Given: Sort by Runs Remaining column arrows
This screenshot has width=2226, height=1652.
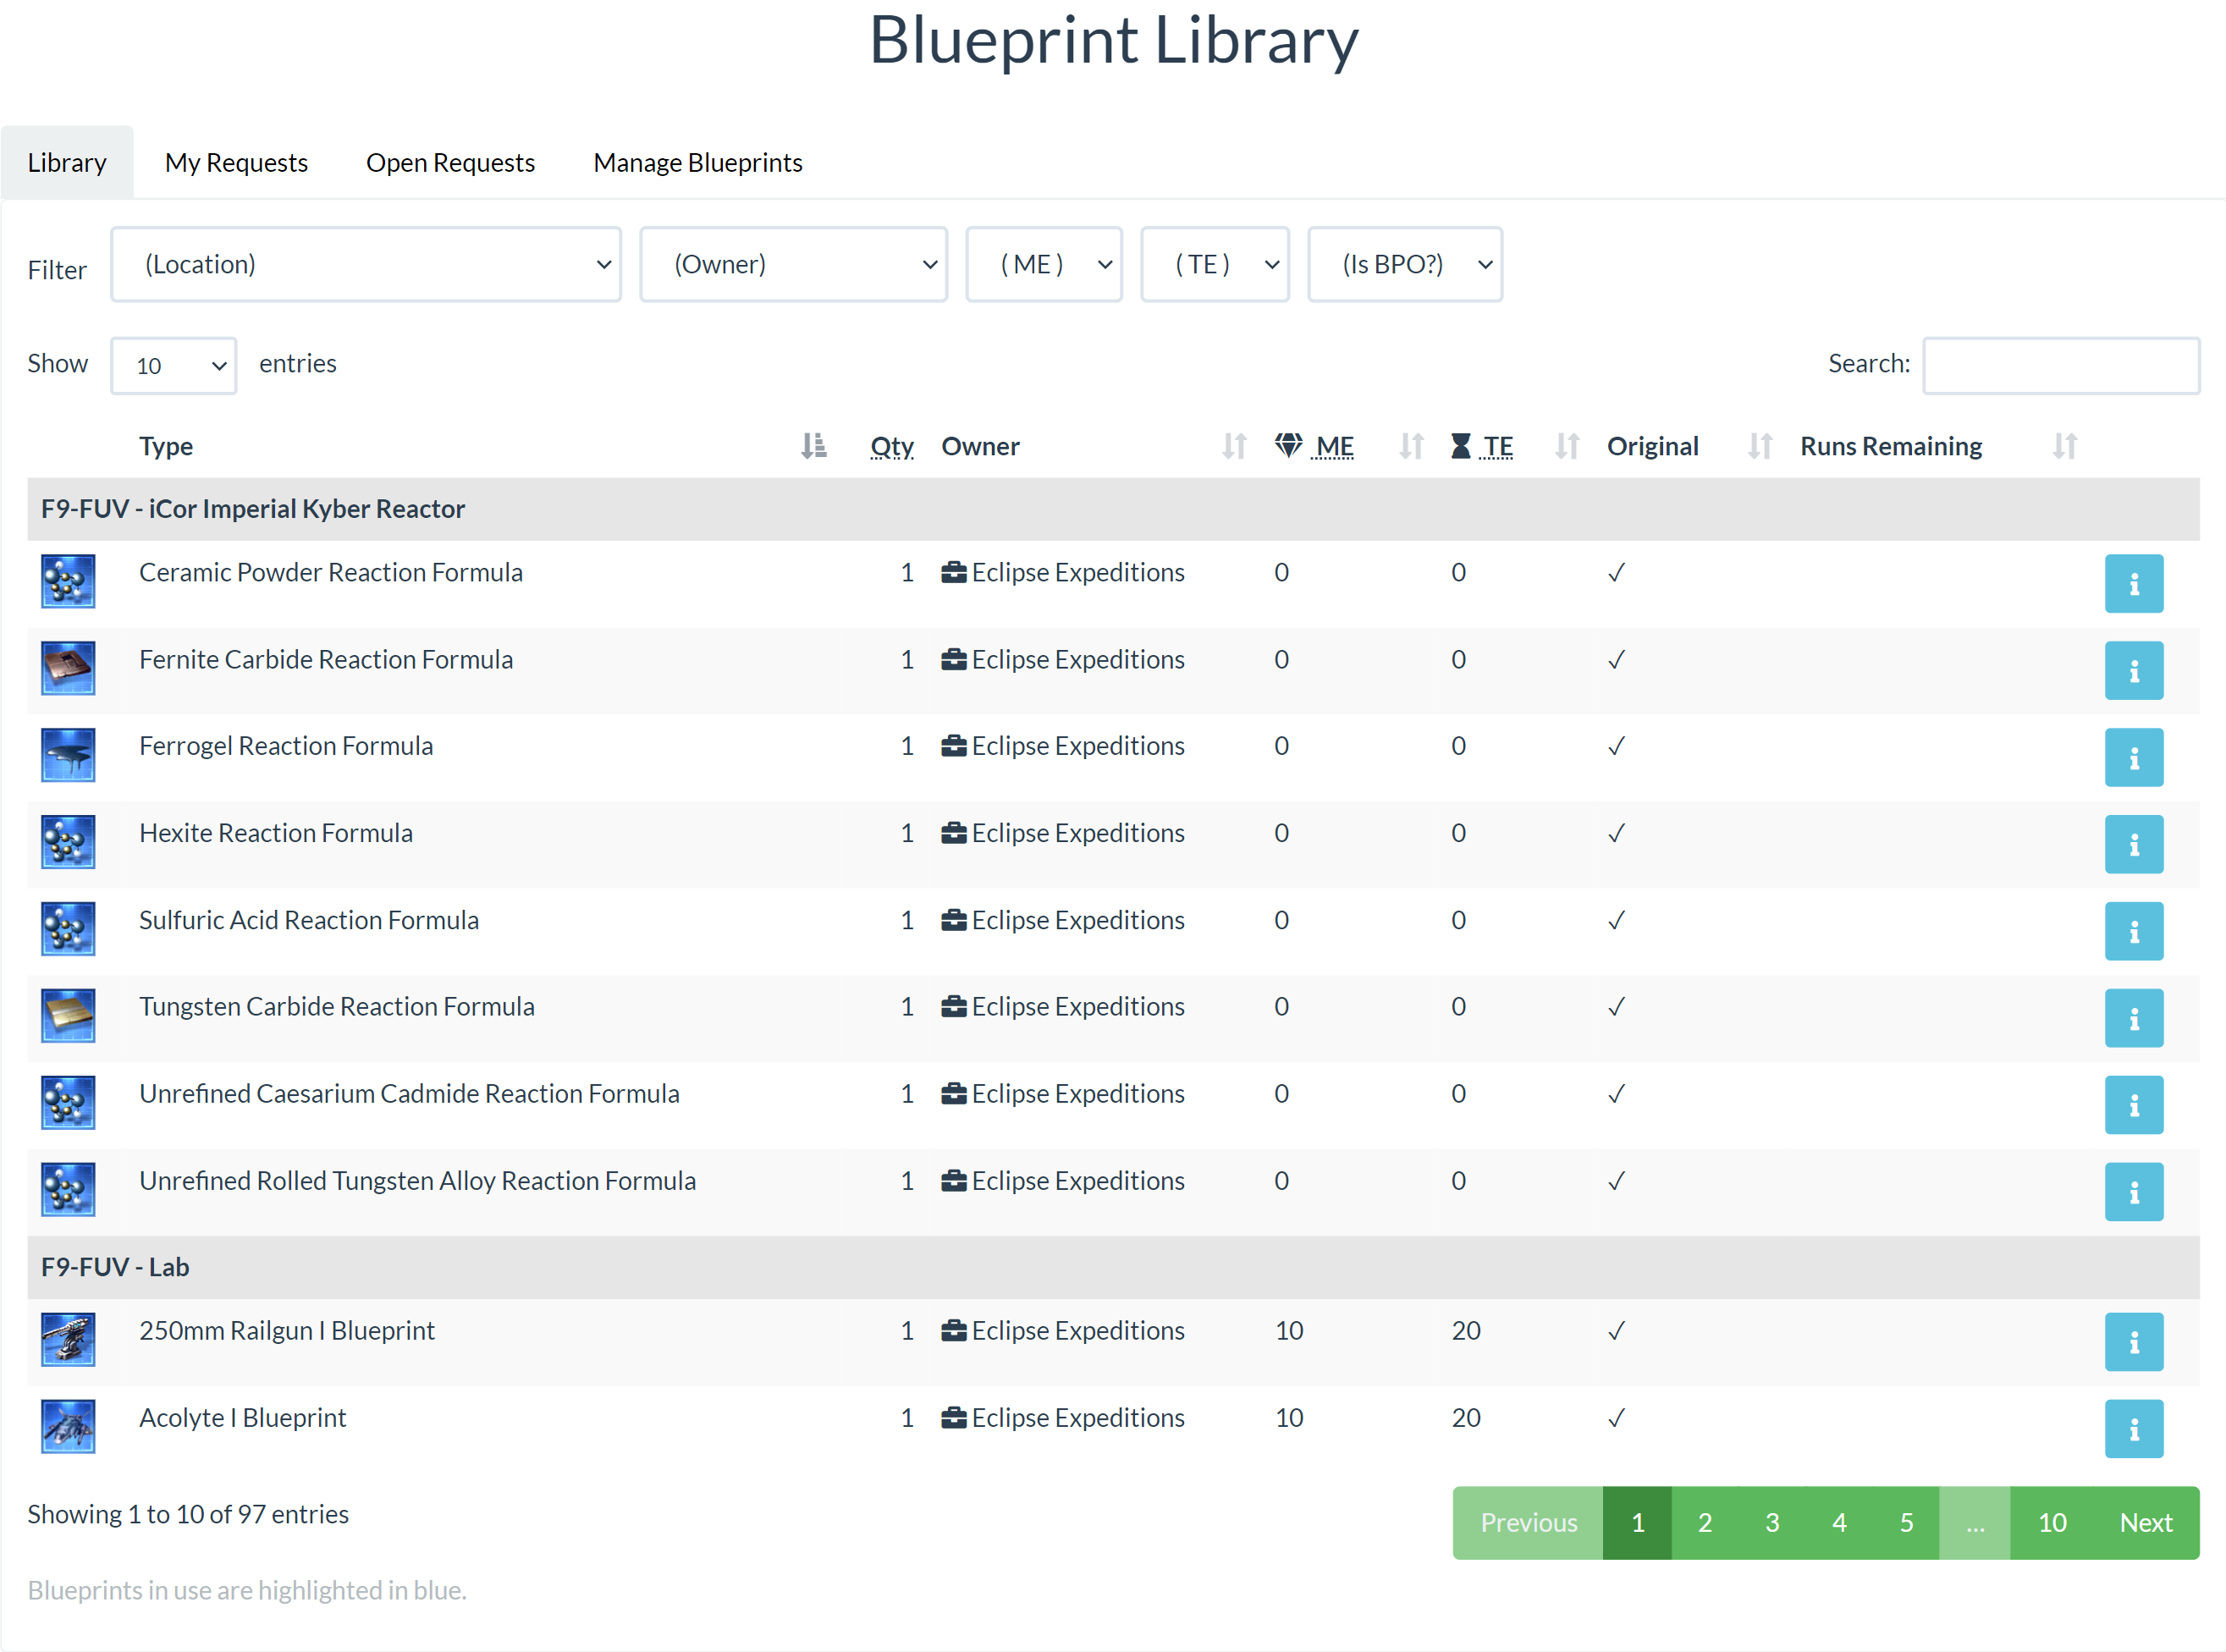Looking at the screenshot, I should pyautogui.click(x=2064, y=446).
